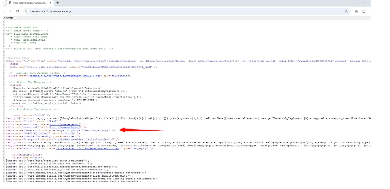Bookmark this page with the star icon

coord(346,11)
